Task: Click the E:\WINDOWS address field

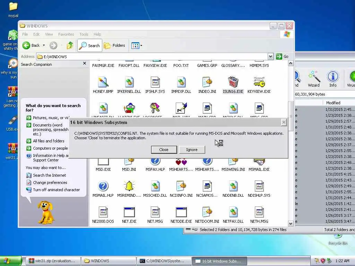Action: tap(152, 56)
